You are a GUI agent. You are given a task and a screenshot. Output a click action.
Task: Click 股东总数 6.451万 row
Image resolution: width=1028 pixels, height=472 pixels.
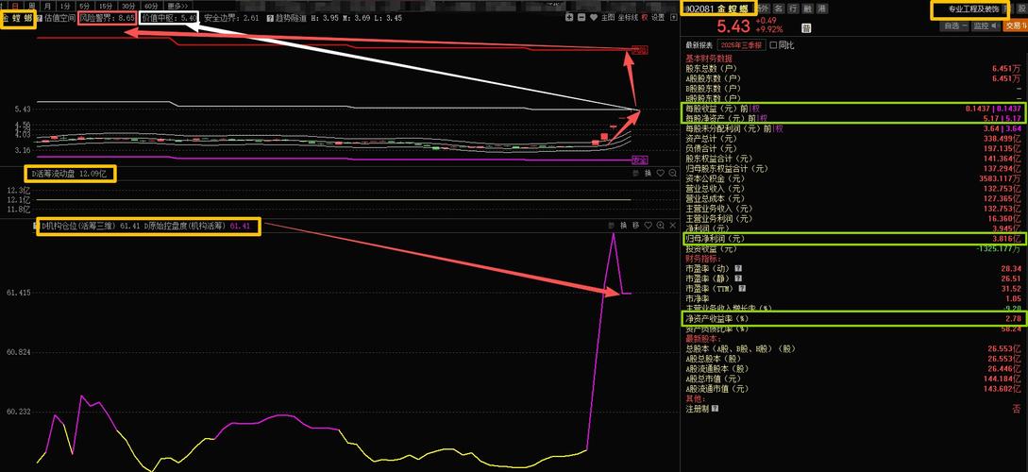pos(853,68)
